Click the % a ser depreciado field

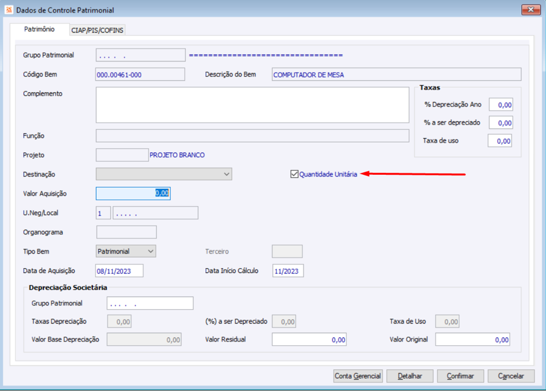point(501,122)
